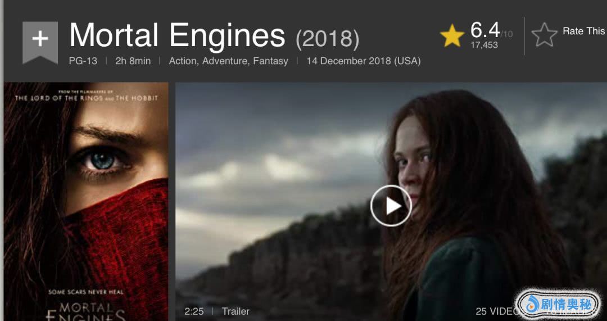607x321 pixels.
Task: Click the blue watermark logo icon
Action: coord(532,304)
